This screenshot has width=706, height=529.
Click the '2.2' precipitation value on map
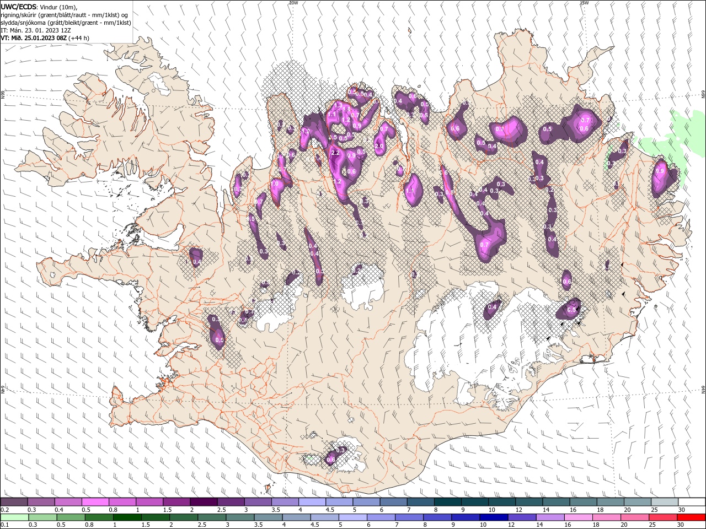[x=335, y=153]
